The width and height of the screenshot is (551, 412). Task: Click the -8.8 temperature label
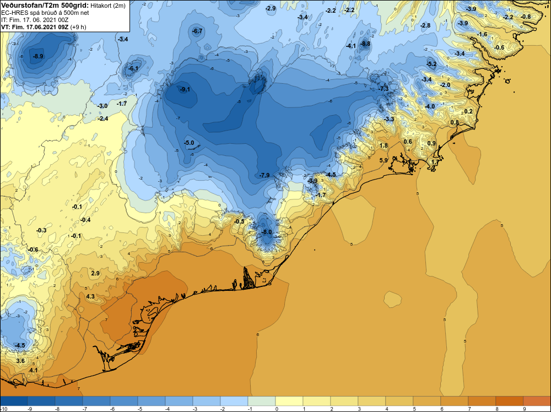(365, 44)
